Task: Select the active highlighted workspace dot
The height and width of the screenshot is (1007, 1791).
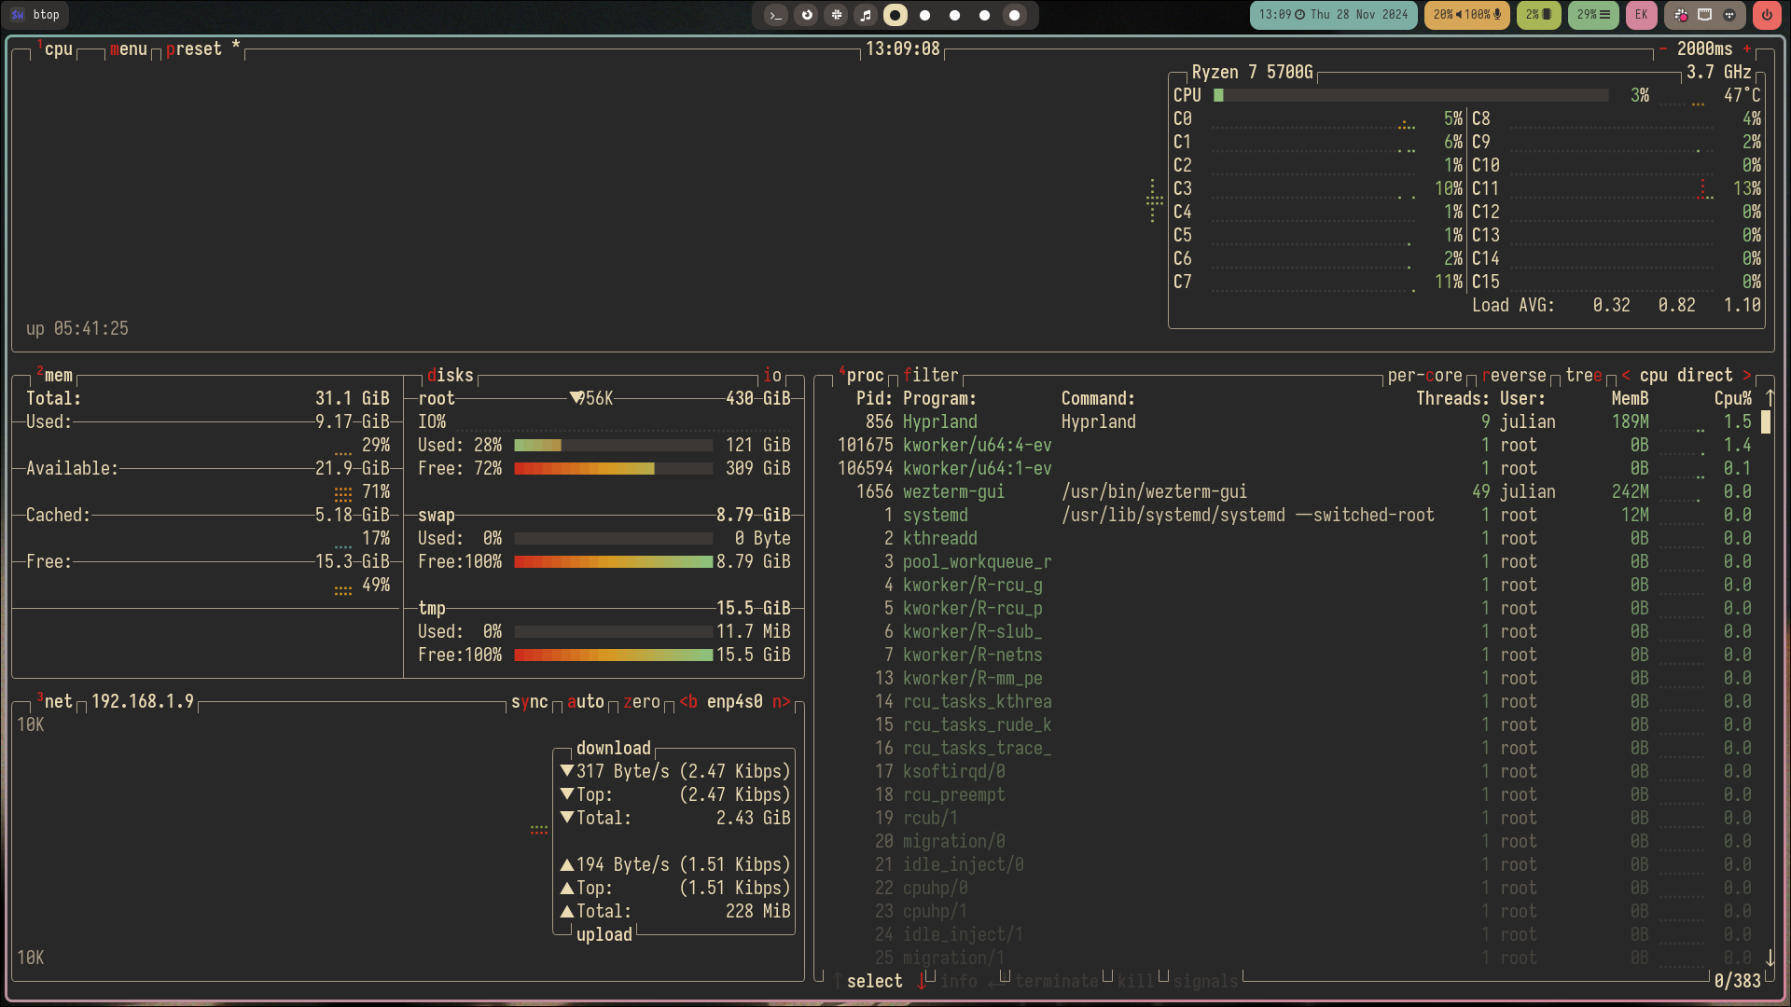Action: [895, 15]
